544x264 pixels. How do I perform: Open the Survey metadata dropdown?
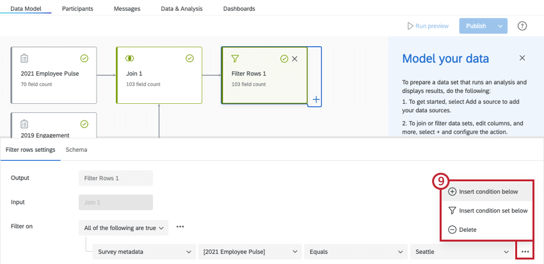(x=143, y=252)
